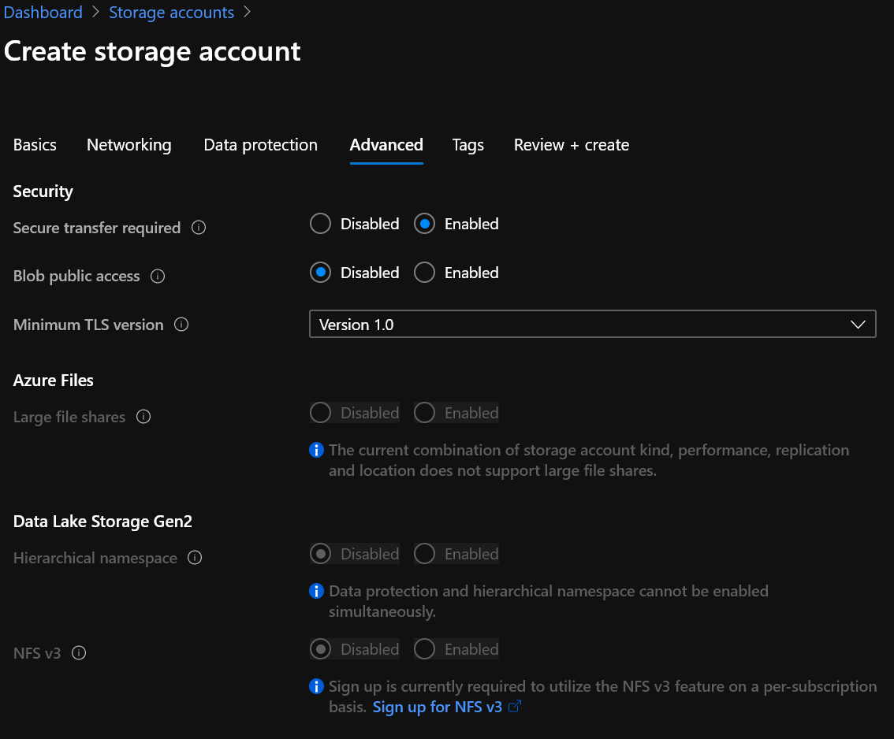Select the Advanced tab
Image resolution: width=894 pixels, height=739 pixels.
point(386,145)
